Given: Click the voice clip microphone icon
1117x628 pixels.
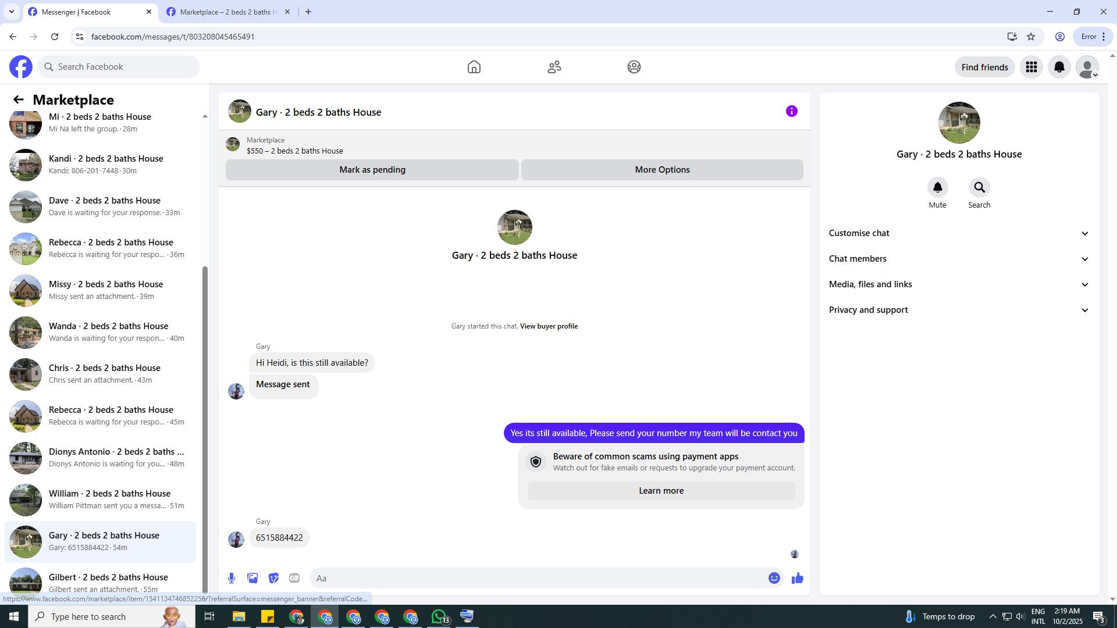Looking at the screenshot, I should point(232,578).
